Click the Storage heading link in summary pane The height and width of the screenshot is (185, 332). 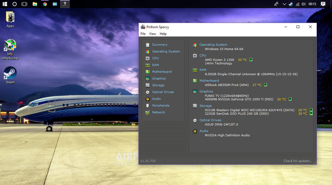pyautogui.click(x=205, y=106)
